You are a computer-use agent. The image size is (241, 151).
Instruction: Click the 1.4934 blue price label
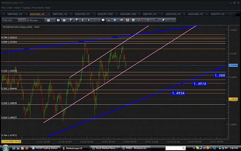click(178, 93)
